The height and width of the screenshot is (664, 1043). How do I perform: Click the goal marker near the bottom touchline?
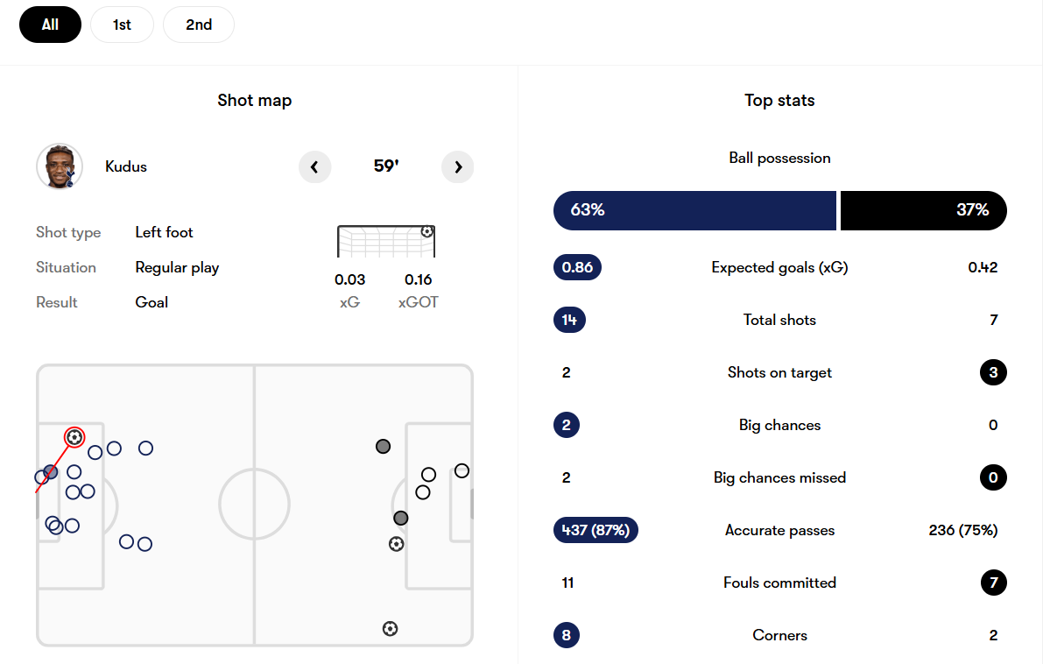click(390, 628)
